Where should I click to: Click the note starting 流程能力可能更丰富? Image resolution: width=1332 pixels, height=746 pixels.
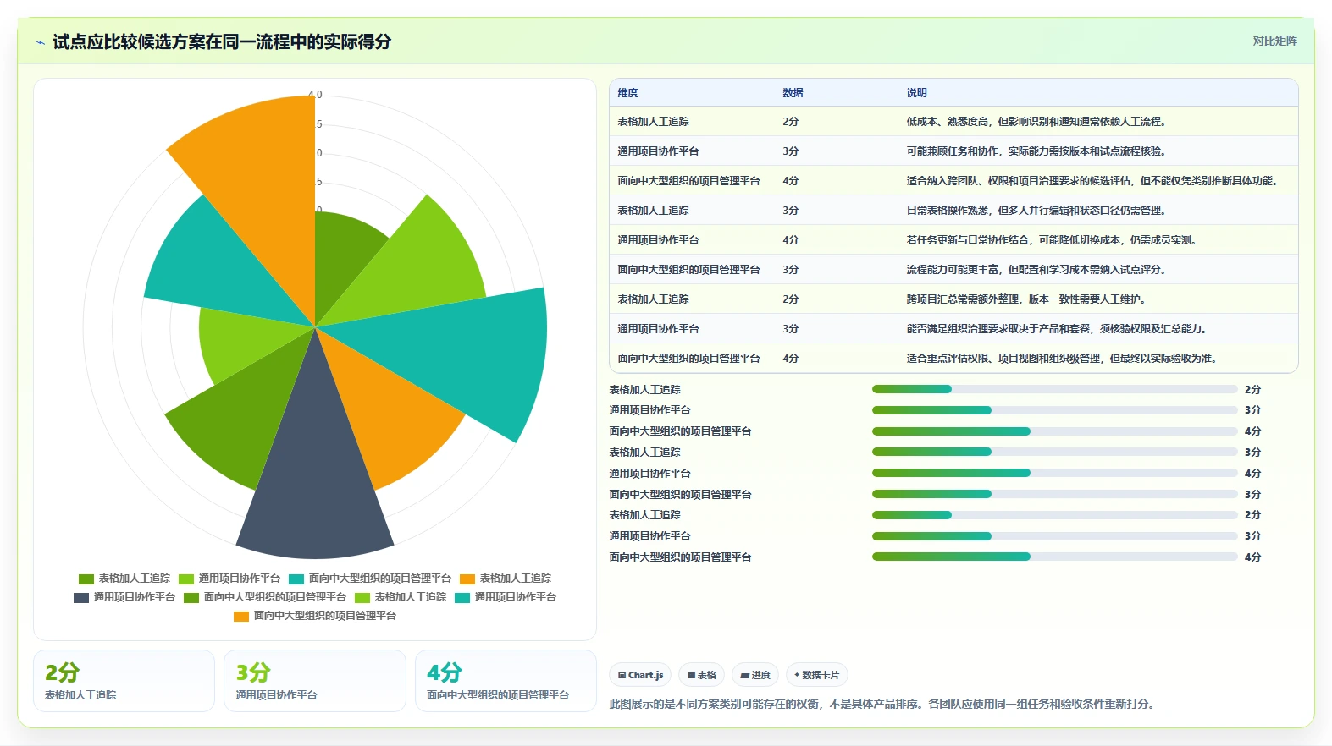(x=1038, y=270)
